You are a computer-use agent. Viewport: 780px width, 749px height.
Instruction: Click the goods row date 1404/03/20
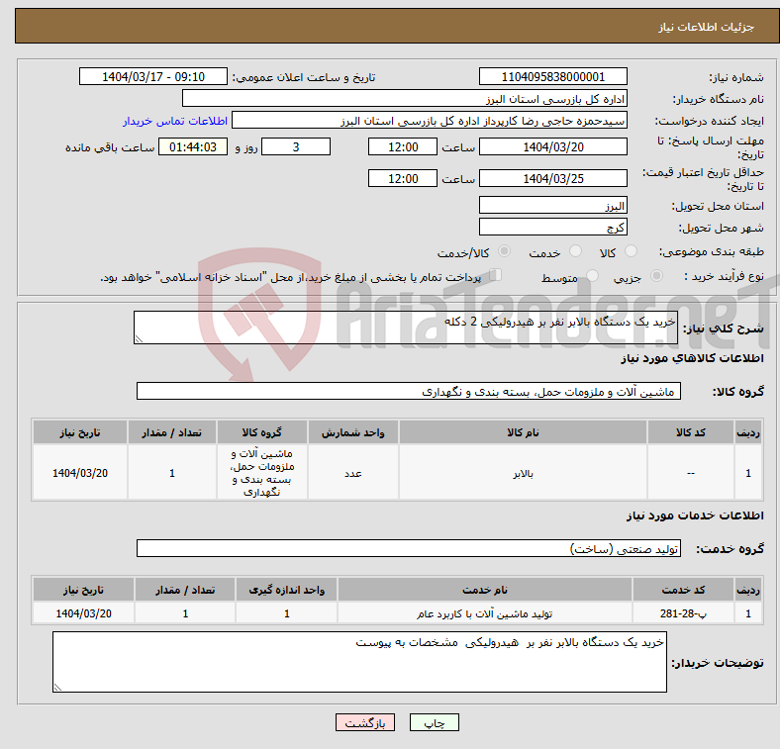tap(80, 473)
